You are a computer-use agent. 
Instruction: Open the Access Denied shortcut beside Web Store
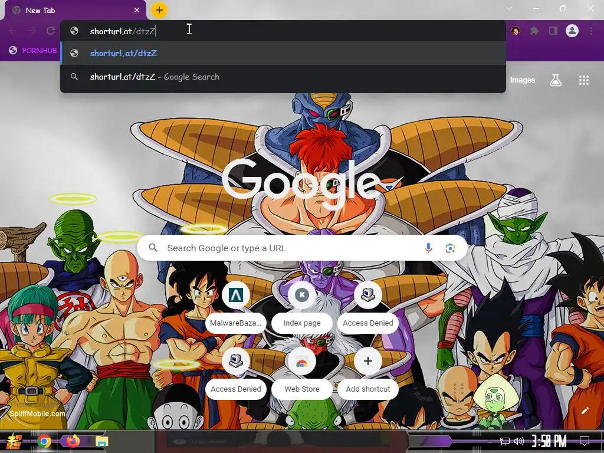click(x=236, y=372)
